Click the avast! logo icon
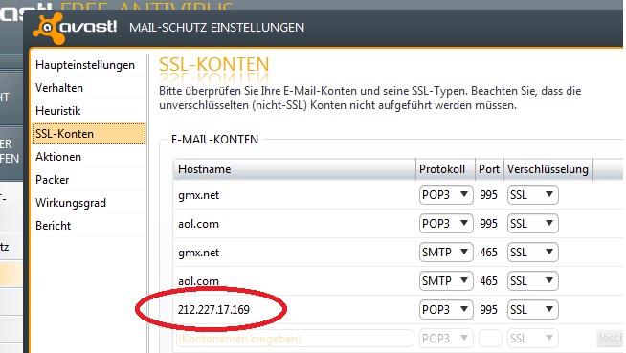Image resolution: width=626 pixels, height=353 pixels. (x=49, y=28)
